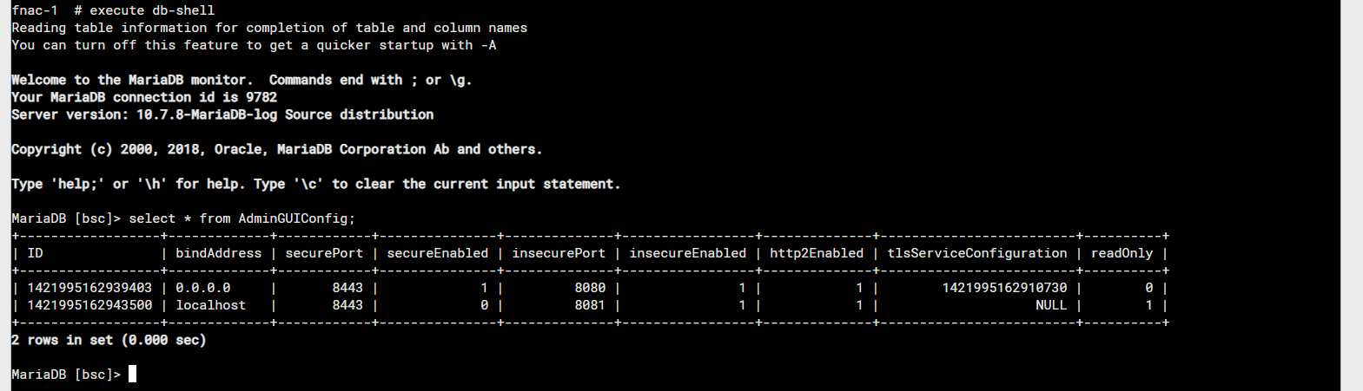The width and height of the screenshot is (1363, 391).
Task: Click the secureEnabled column header
Action: 438,253
